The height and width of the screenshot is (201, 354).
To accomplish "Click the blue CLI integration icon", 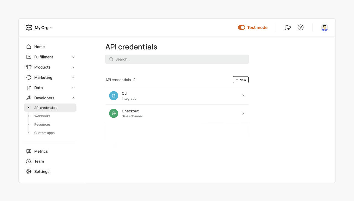I will coord(114,96).
